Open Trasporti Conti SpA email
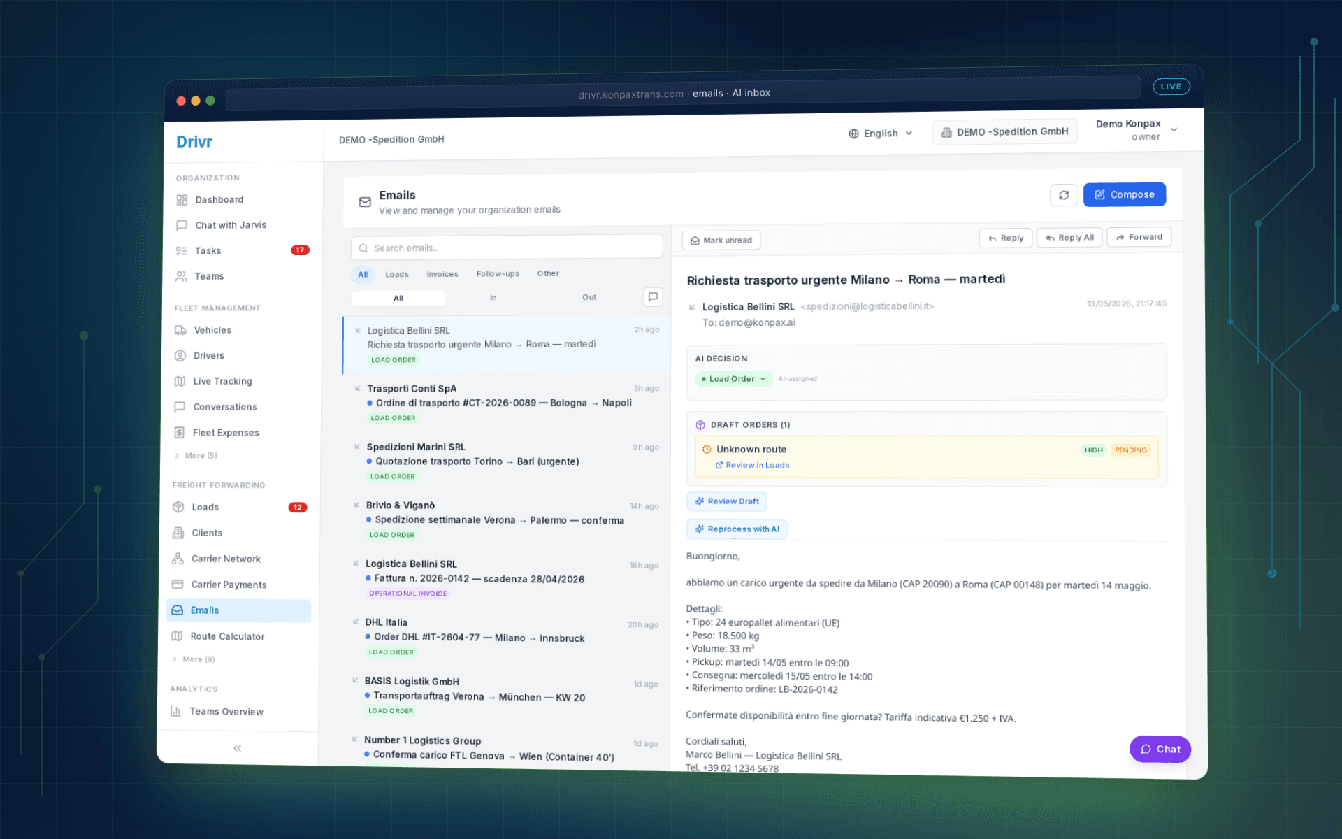The image size is (1342, 839). 505,403
